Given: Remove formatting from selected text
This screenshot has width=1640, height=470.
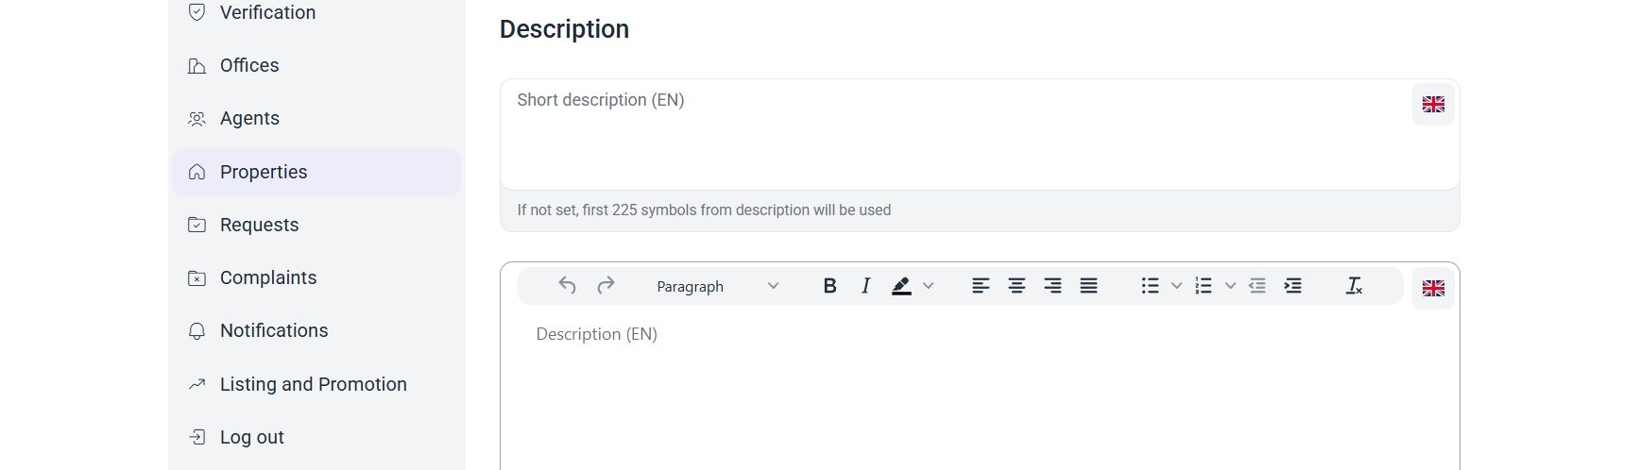Looking at the screenshot, I should pos(1354,285).
